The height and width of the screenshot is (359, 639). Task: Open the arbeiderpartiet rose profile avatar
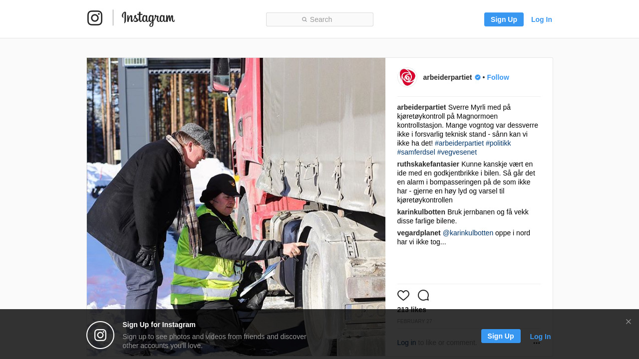pyautogui.click(x=407, y=77)
